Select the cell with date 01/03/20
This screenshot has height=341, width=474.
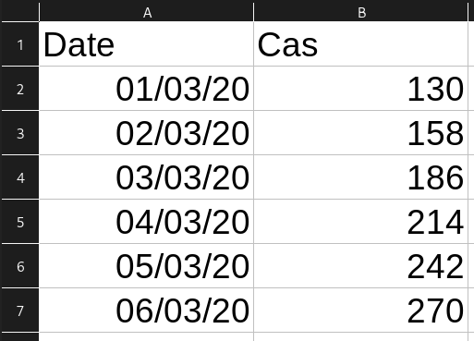click(x=147, y=89)
